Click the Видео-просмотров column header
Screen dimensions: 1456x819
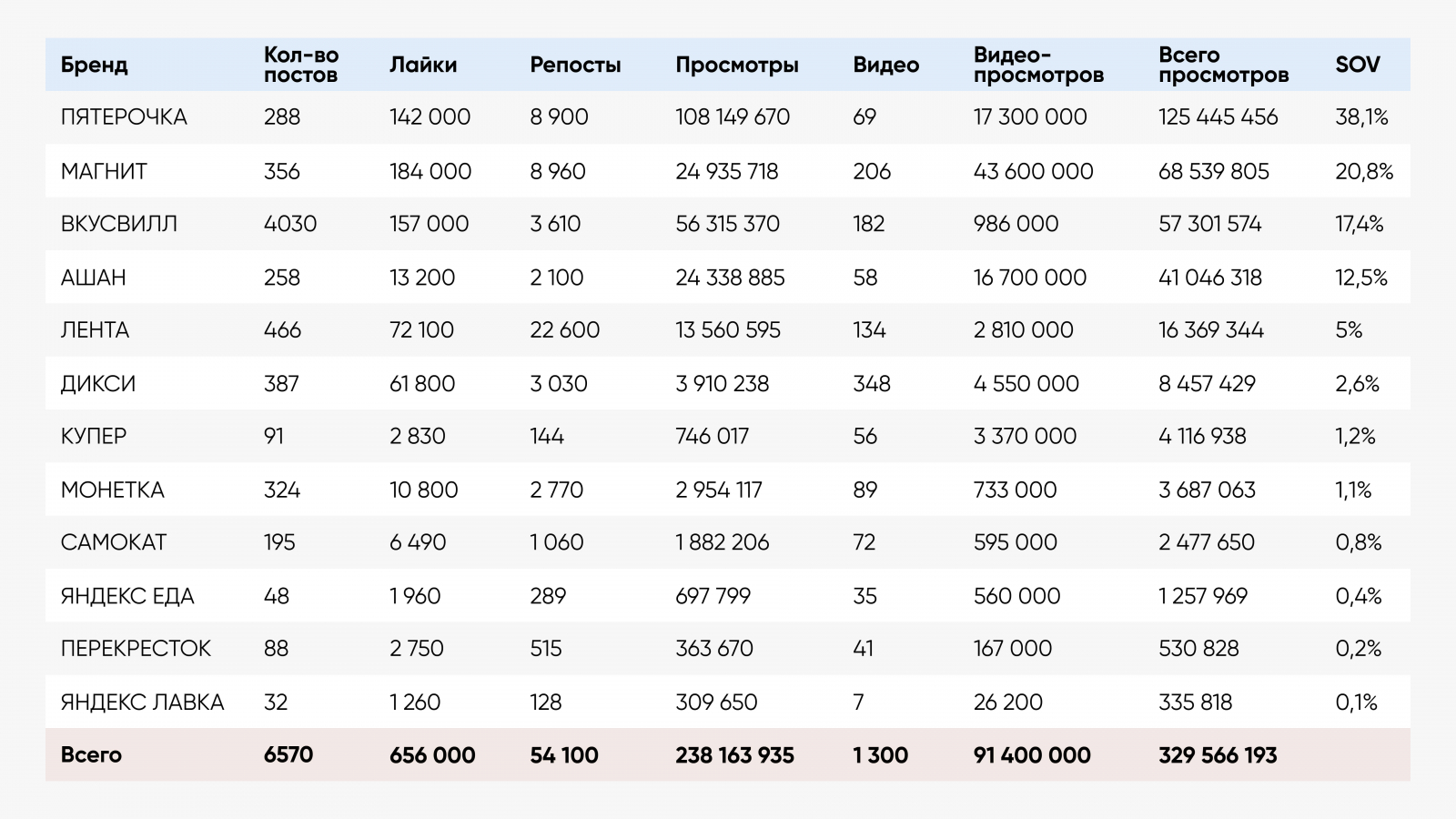point(1038,66)
